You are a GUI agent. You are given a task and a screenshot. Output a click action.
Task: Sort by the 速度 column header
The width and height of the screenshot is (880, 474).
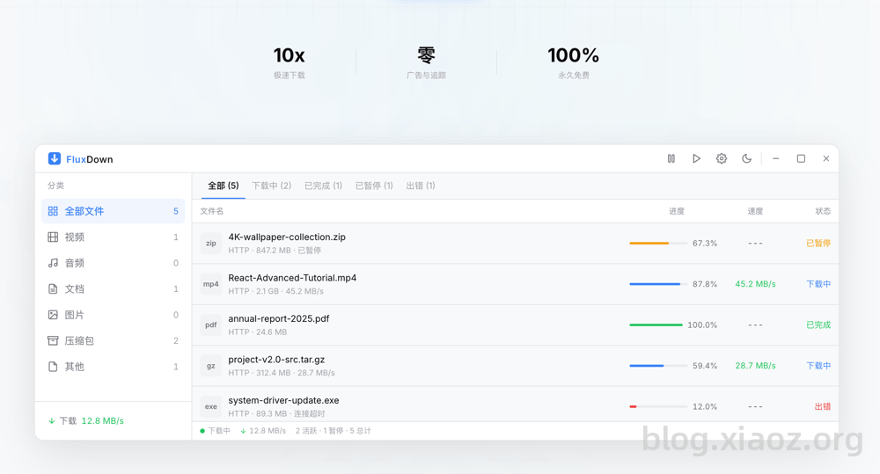pos(755,211)
